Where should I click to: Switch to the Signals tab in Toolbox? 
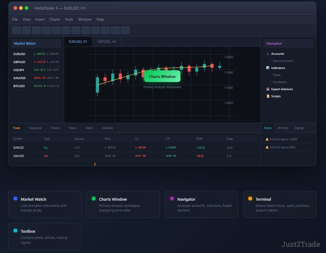(x=299, y=128)
